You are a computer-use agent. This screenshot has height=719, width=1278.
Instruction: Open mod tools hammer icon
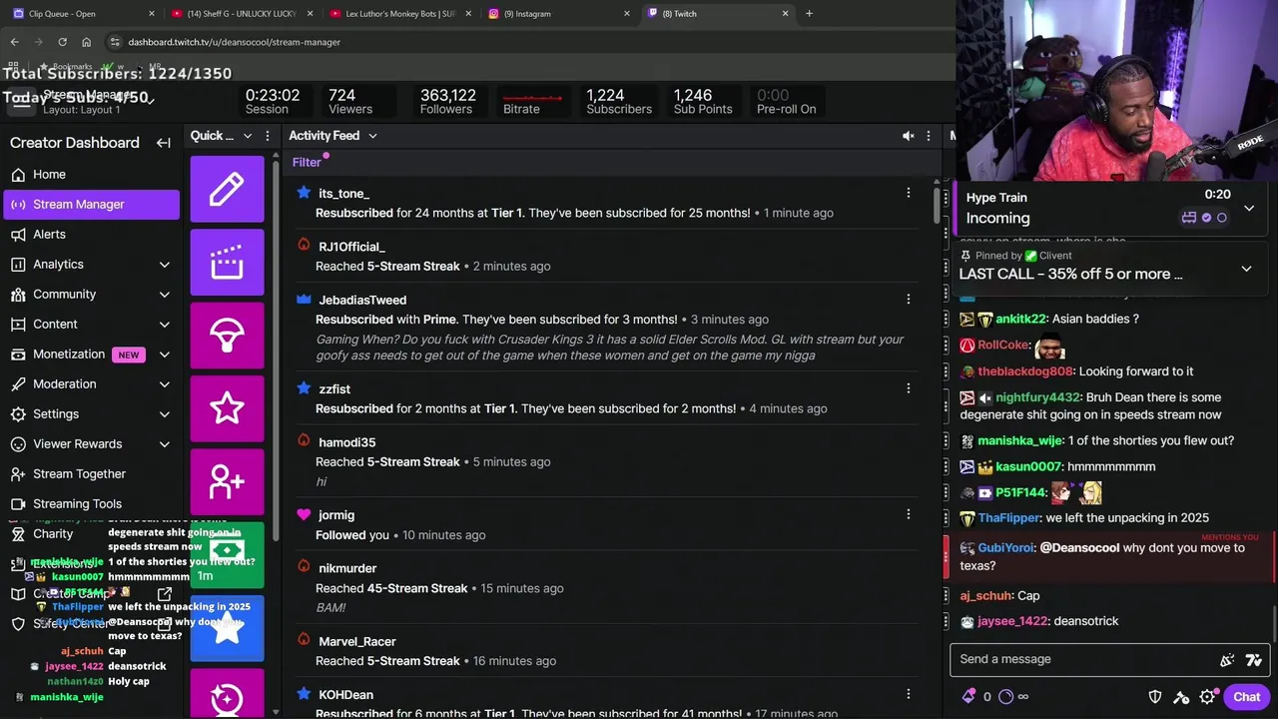coord(1181,697)
